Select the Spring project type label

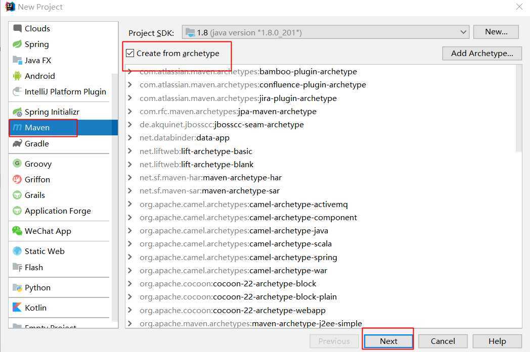(x=37, y=44)
